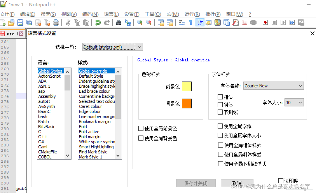Click the 保存并关闭 button
The width and height of the screenshot is (316, 193).
click(x=196, y=183)
